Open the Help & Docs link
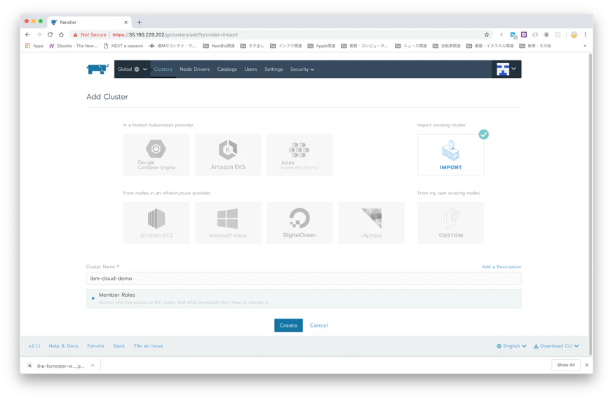This screenshot has width=613, height=400. click(x=63, y=346)
